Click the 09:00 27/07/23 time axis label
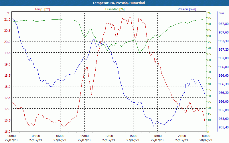Viewport: 229px width, 143px height. tap(84, 138)
